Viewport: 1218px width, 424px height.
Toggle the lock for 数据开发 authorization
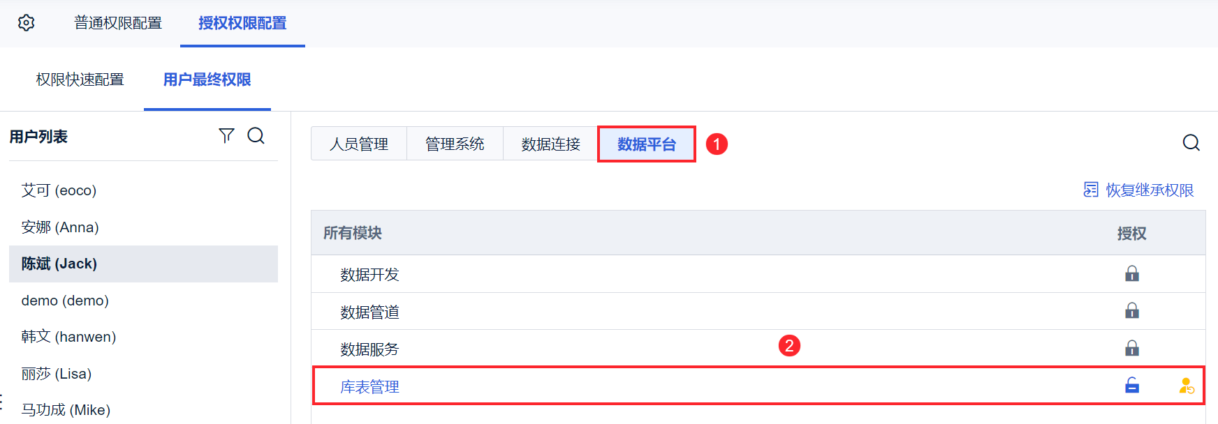pyautogui.click(x=1131, y=274)
